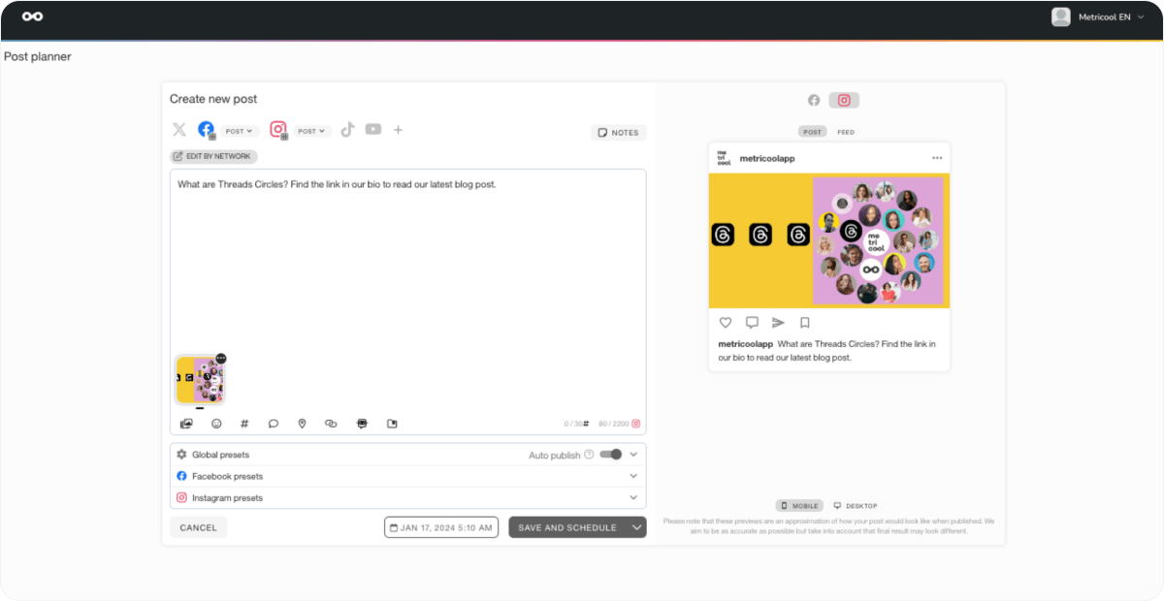Open the NOTES button
This screenshot has height=601, width=1164.
[618, 133]
